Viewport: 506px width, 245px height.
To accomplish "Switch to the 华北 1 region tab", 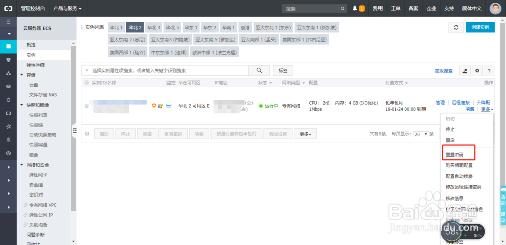I will point(116,28).
